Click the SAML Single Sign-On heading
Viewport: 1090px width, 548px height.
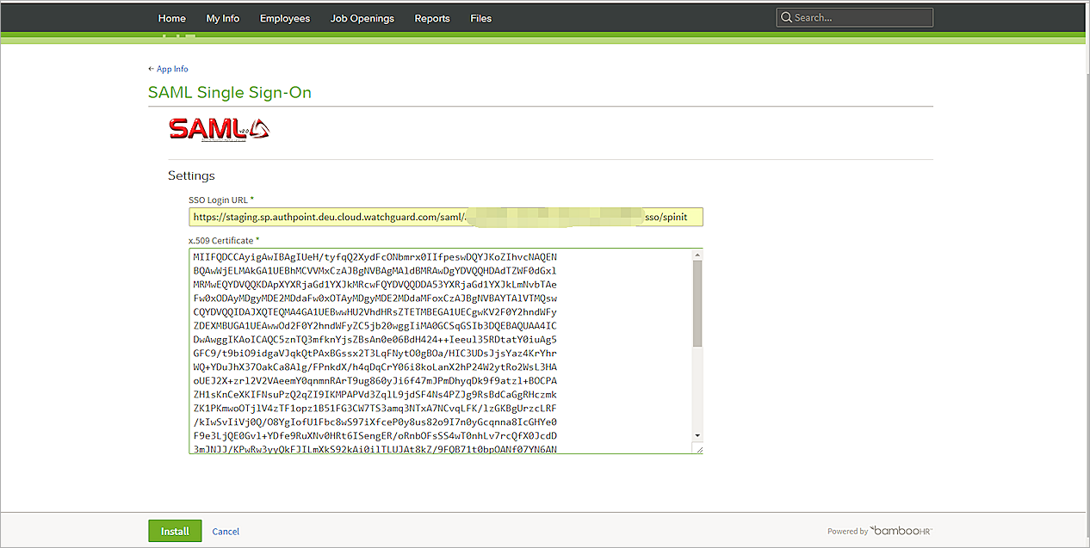pyautogui.click(x=230, y=93)
